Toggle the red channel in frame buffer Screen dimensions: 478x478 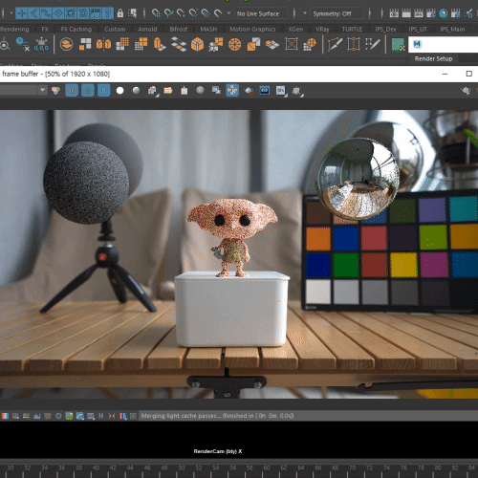pyautogui.click(x=72, y=91)
